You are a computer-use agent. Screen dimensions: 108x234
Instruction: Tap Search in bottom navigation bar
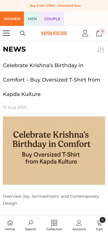pyautogui.click(x=31, y=225)
